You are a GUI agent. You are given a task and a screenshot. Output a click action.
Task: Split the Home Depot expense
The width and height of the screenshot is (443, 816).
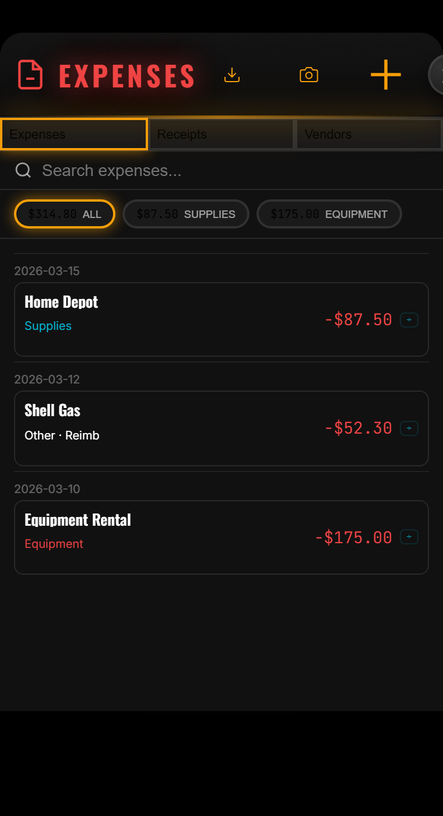[409, 320]
